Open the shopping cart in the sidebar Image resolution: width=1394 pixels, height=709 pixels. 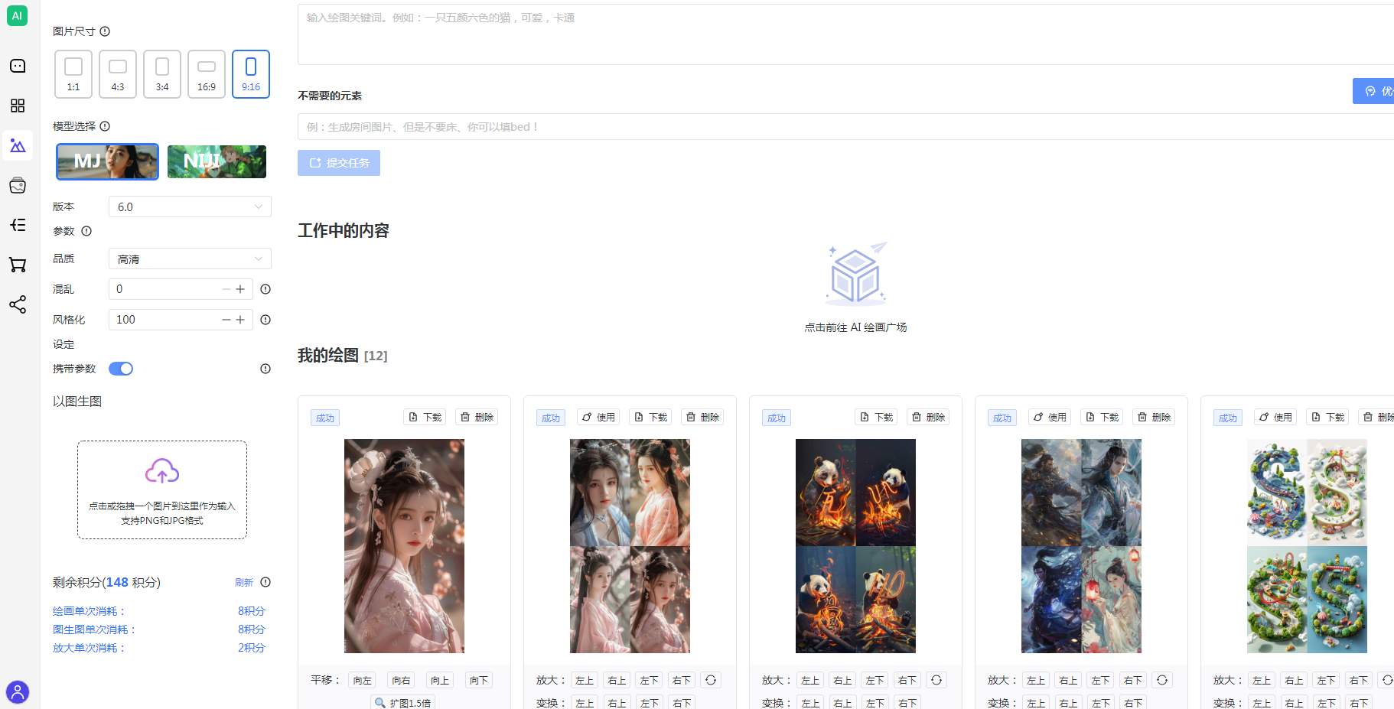(18, 265)
